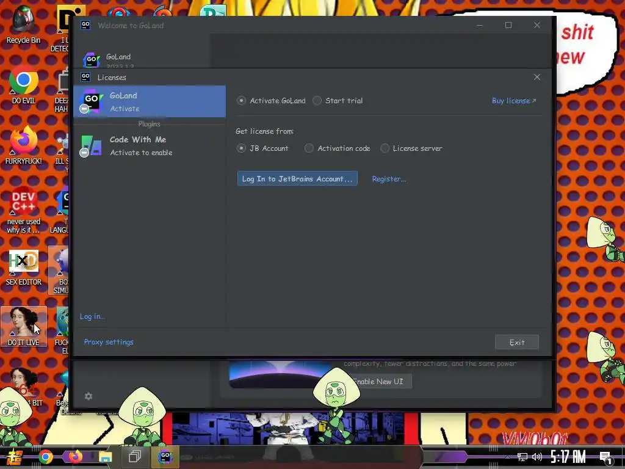The width and height of the screenshot is (625, 469).
Task: Open File Explorer from the taskbar
Action: pos(105,457)
